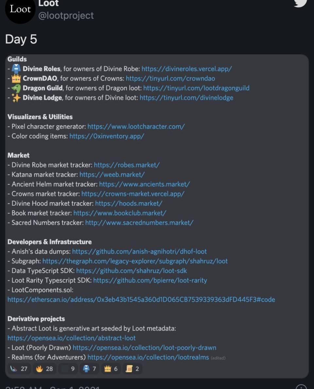Open the @lootproject handle
This screenshot has width=314, height=389.
pyautogui.click(x=66, y=15)
